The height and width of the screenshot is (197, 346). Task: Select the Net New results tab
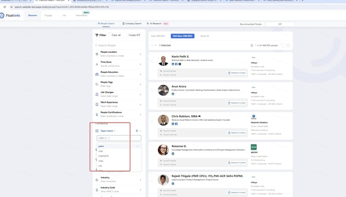click(183, 36)
